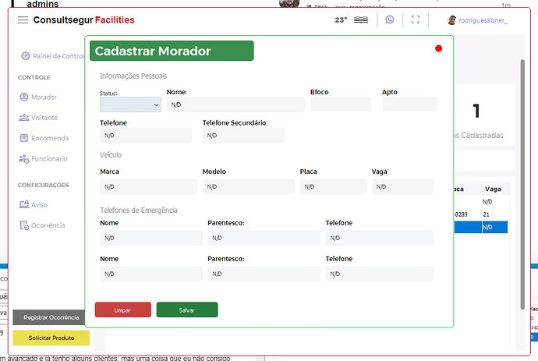Viewport: 538px width, 361px height.
Task: Focus the Bloco input field
Action: pos(341,104)
